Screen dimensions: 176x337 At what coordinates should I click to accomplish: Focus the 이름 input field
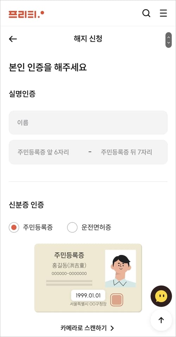click(x=88, y=123)
